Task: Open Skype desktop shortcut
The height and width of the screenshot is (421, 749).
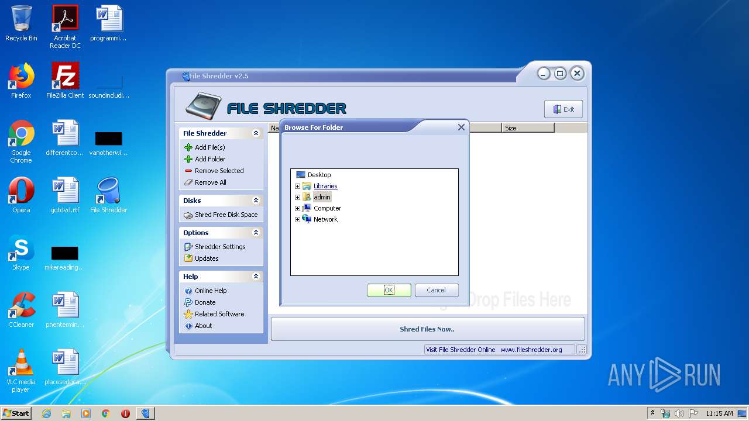Action: tap(21, 253)
